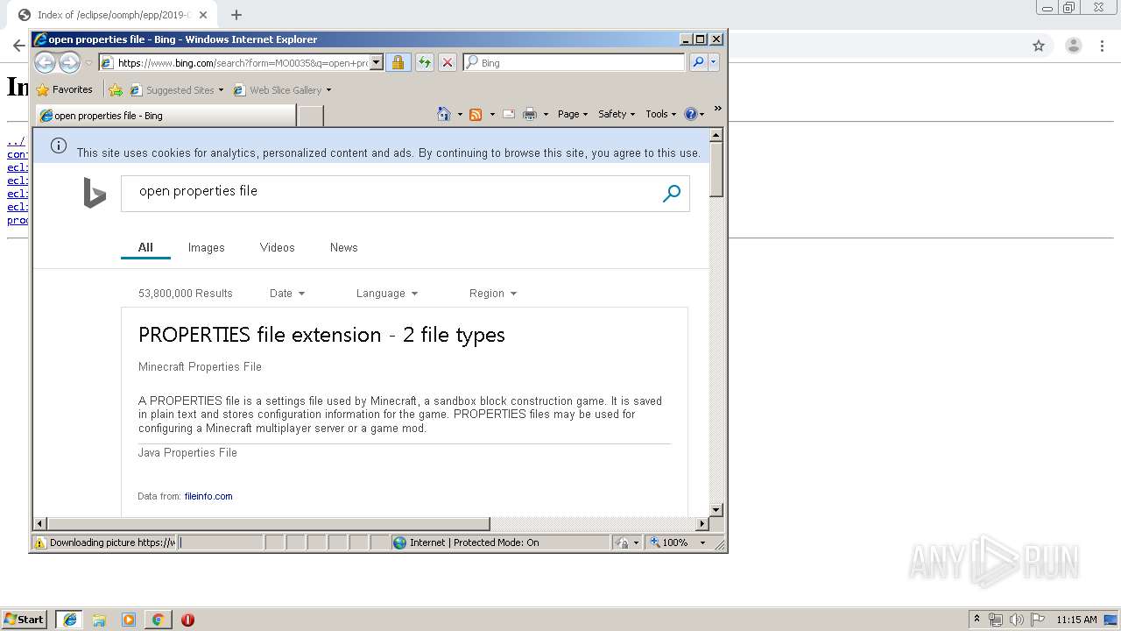The width and height of the screenshot is (1121, 631).
Task: Click Add to Favorites Bar icon
Action: [116, 89]
